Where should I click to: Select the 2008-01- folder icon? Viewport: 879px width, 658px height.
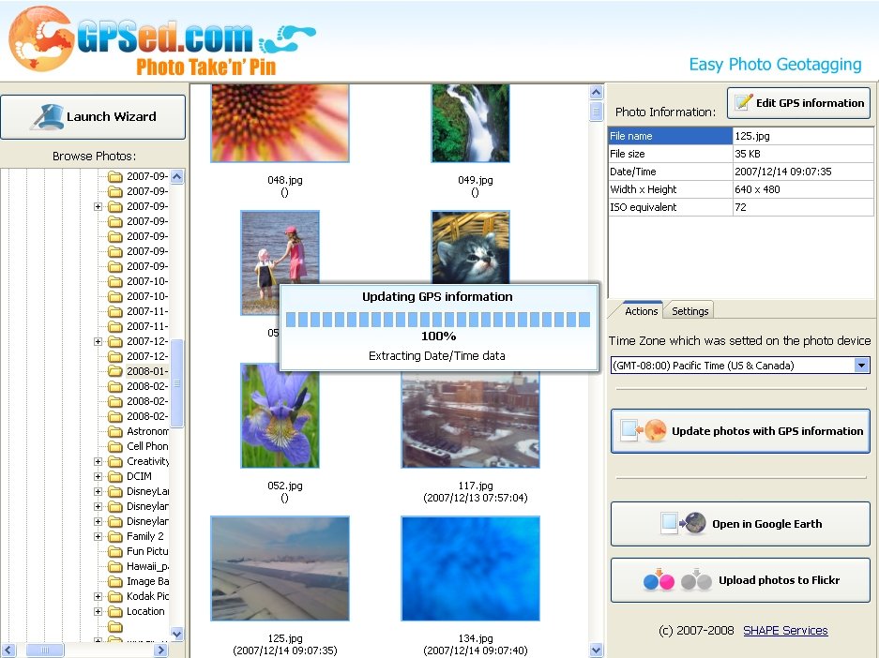[x=115, y=371]
